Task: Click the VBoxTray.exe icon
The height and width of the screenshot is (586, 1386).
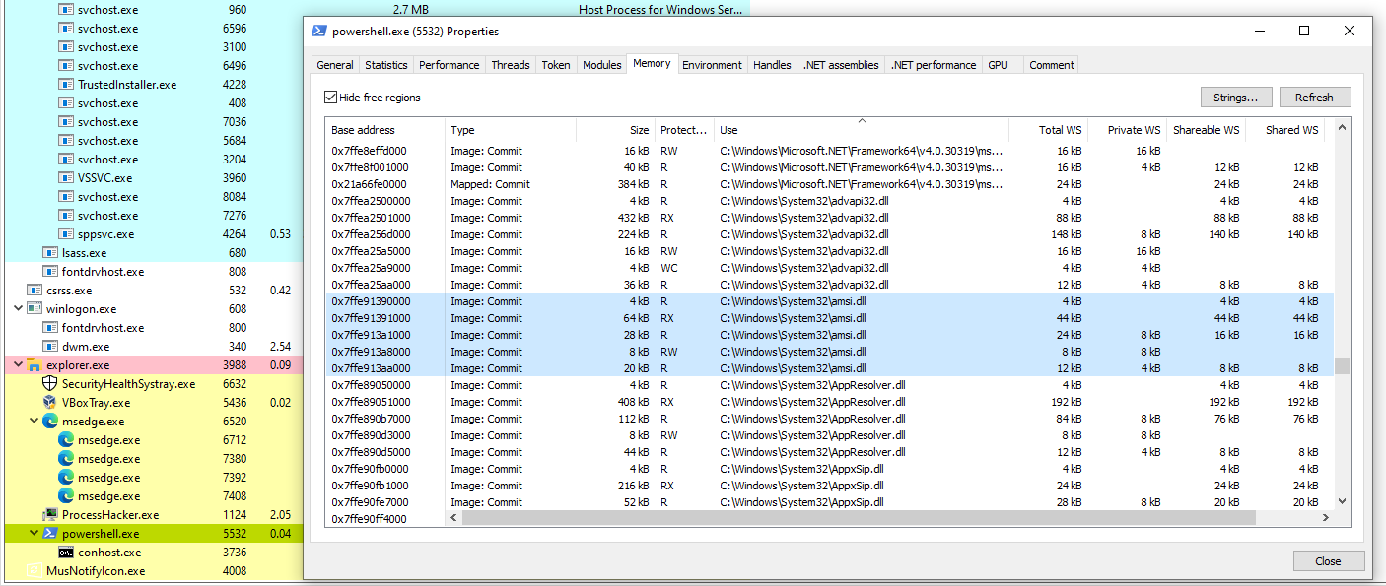Action: tap(49, 402)
